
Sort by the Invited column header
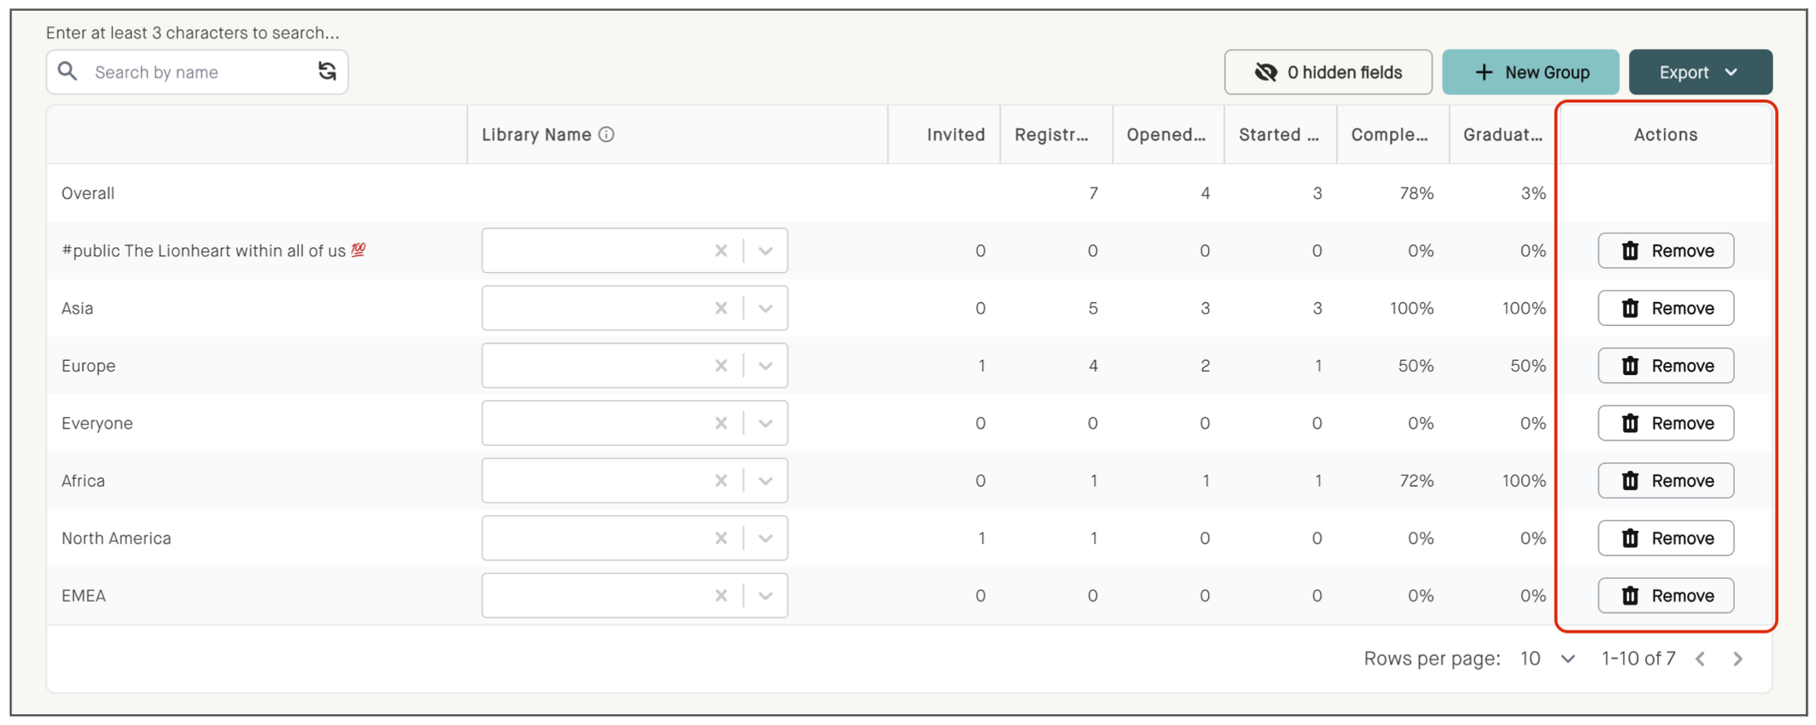click(955, 134)
